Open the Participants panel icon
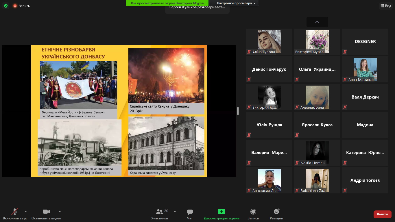The height and width of the screenshot is (222, 395). tap(159, 212)
